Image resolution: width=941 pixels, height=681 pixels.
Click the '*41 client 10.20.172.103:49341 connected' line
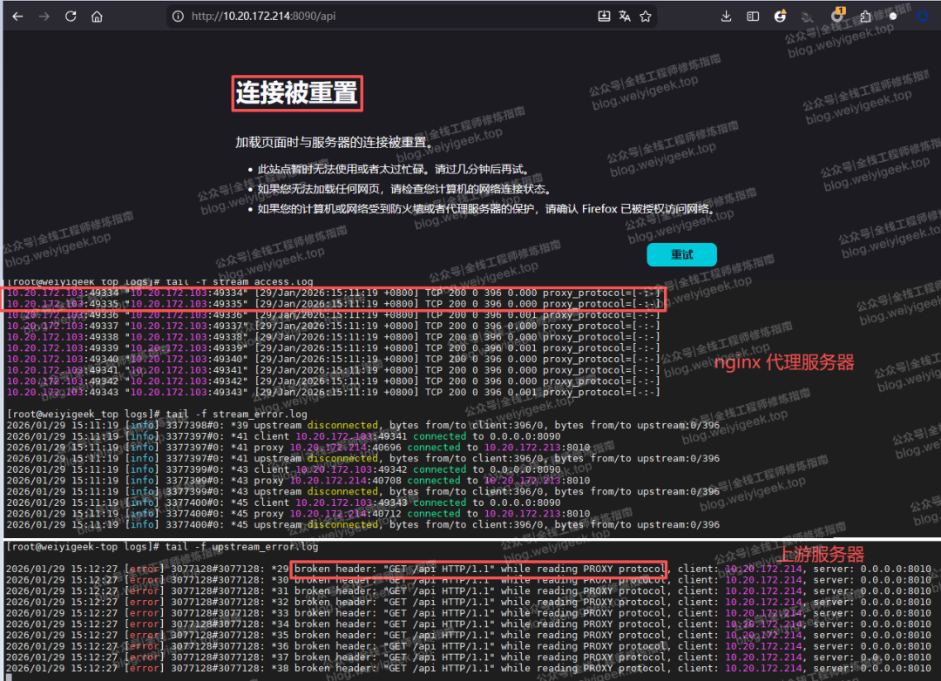click(x=284, y=437)
